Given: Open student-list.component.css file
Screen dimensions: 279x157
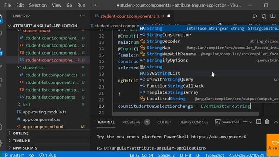Looking at the screenshot, I should 51,75.
